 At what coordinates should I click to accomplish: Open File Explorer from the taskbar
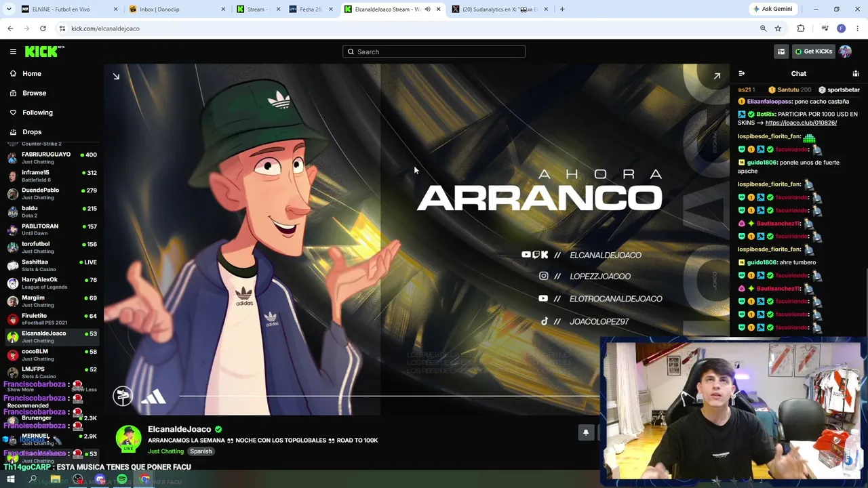click(x=56, y=480)
